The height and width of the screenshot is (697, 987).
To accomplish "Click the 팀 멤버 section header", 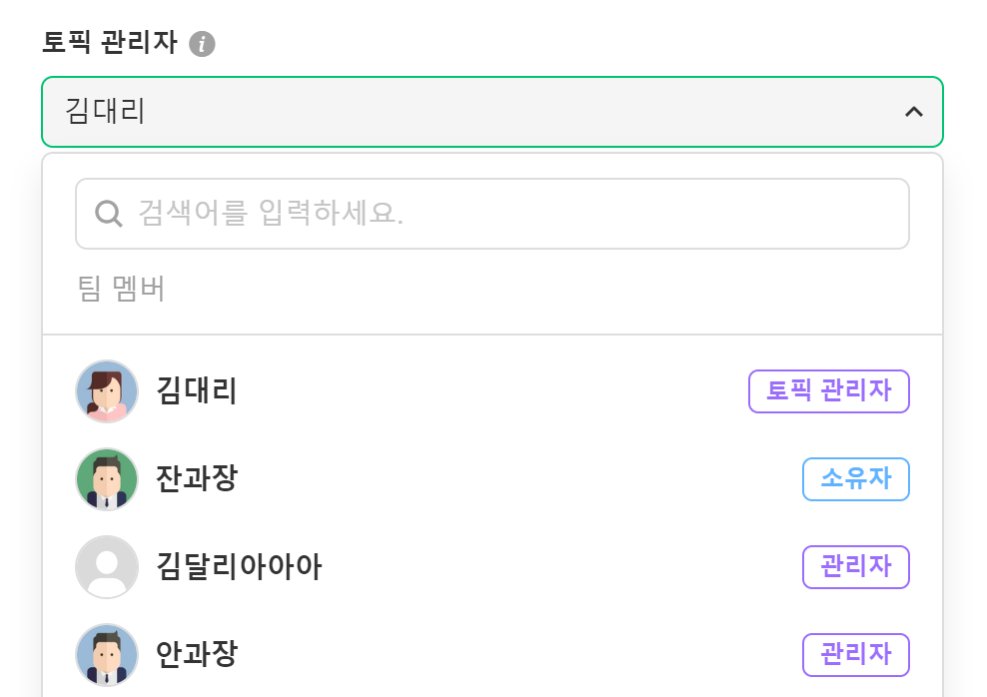I will pyautogui.click(x=121, y=289).
